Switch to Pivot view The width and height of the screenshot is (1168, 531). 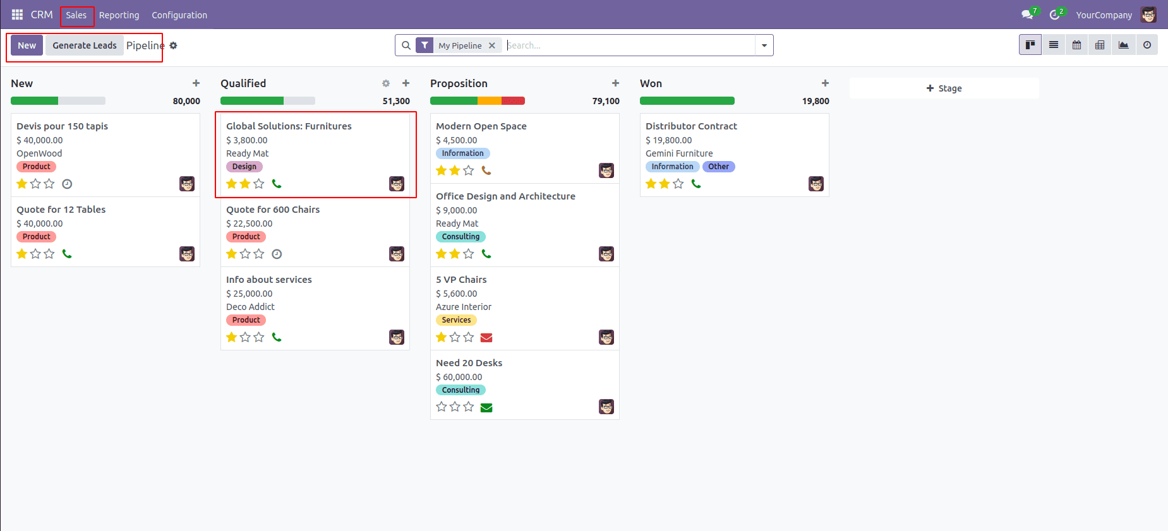[1100, 45]
